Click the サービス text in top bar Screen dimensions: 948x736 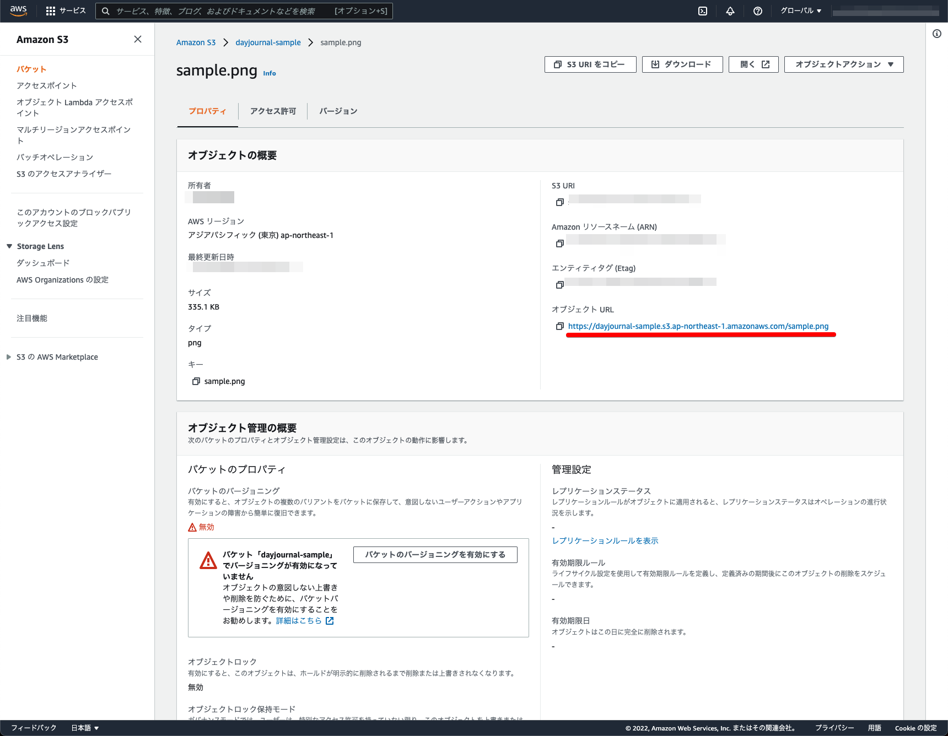(x=73, y=11)
